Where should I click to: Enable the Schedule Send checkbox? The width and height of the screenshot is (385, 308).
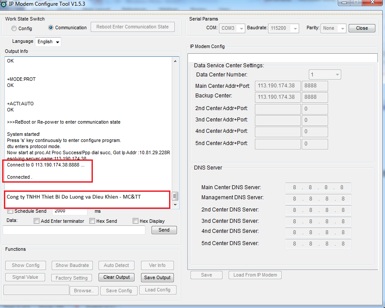(x=11, y=211)
